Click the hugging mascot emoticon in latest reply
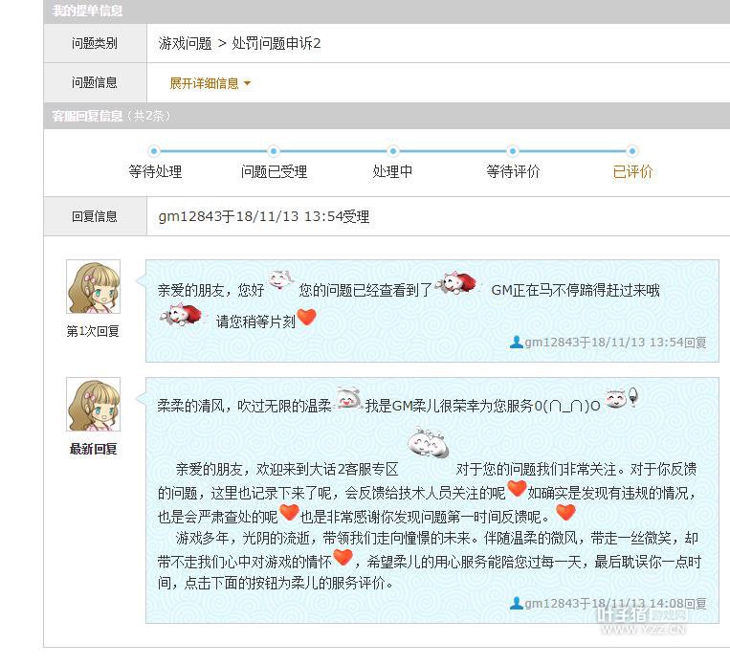 pyautogui.click(x=429, y=442)
